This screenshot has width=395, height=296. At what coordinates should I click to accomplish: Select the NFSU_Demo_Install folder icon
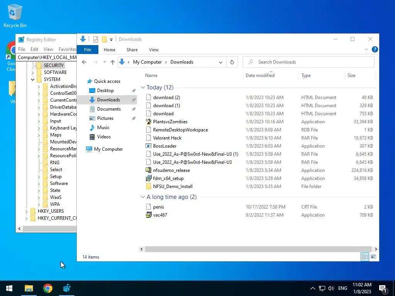click(149, 187)
